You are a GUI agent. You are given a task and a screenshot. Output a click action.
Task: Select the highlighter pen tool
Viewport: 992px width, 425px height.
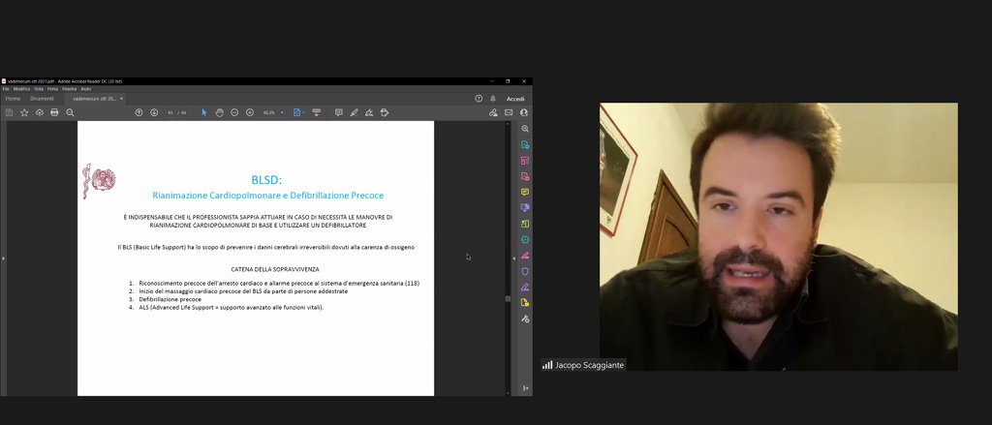point(354,112)
